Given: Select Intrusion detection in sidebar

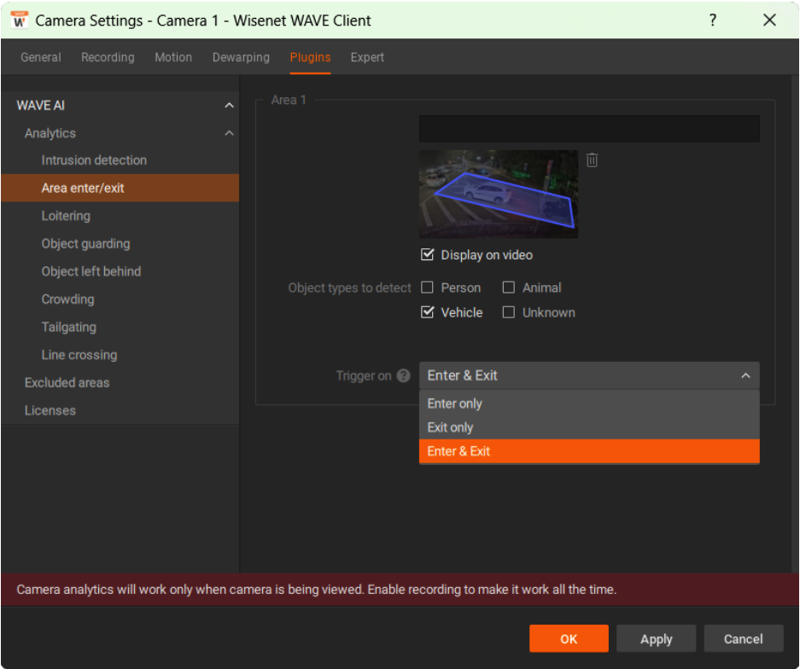Looking at the screenshot, I should tap(120, 160).
